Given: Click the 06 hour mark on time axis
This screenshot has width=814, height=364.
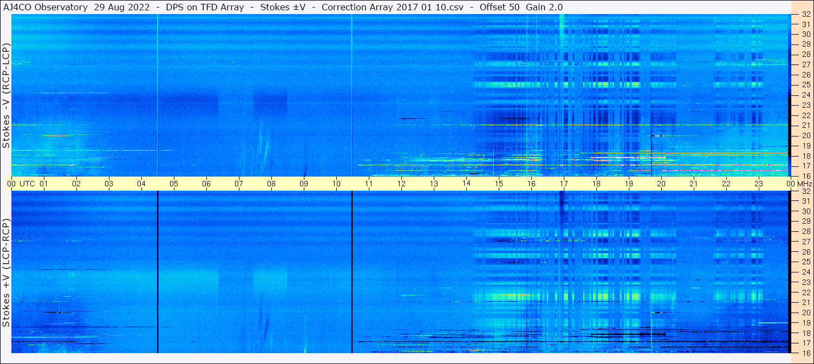Looking at the screenshot, I should [206, 184].
